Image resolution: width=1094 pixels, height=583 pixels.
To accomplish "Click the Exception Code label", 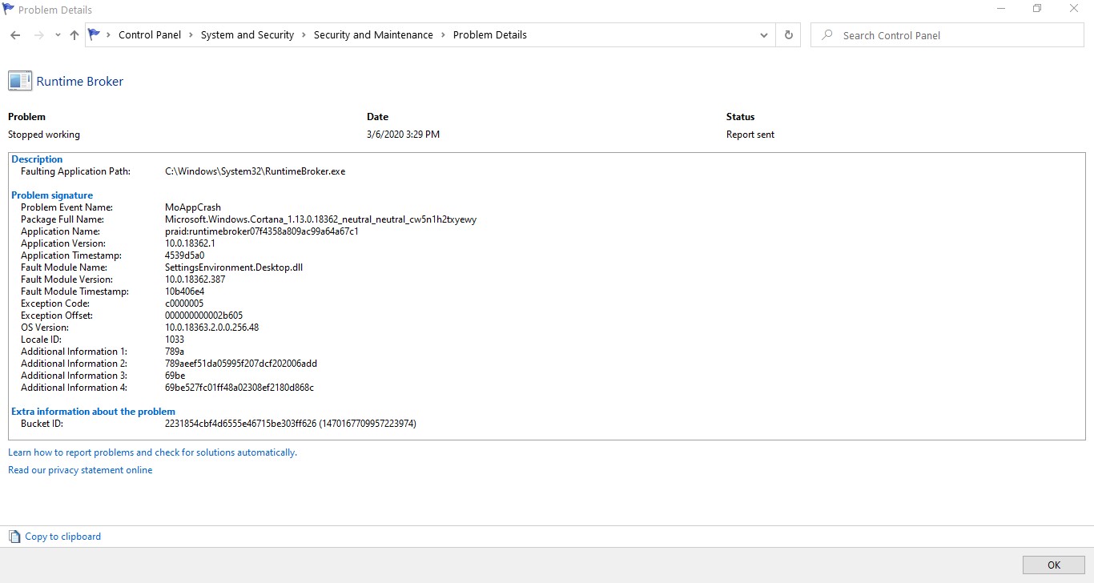I will click(55, 304).
